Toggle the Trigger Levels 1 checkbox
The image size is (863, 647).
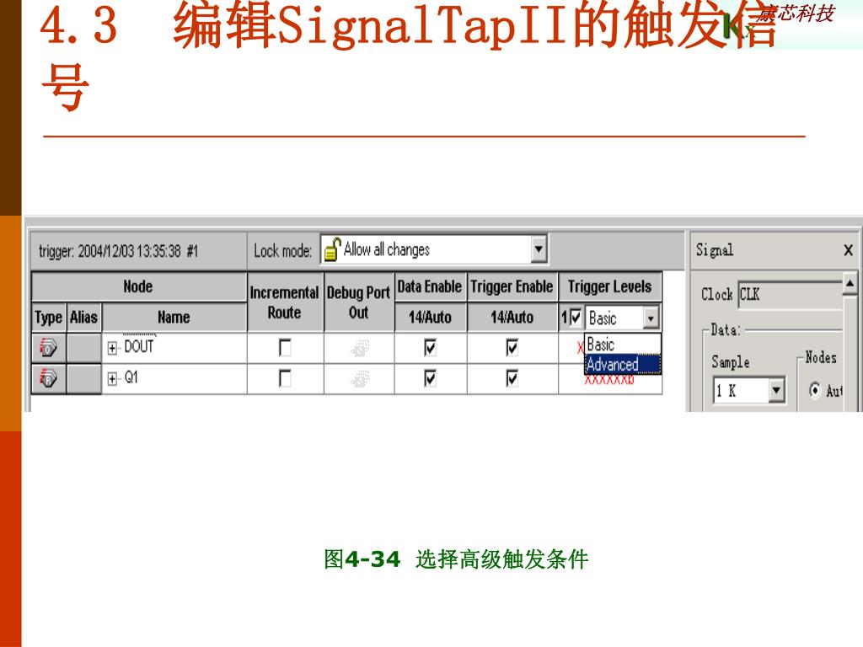point(575,318)
